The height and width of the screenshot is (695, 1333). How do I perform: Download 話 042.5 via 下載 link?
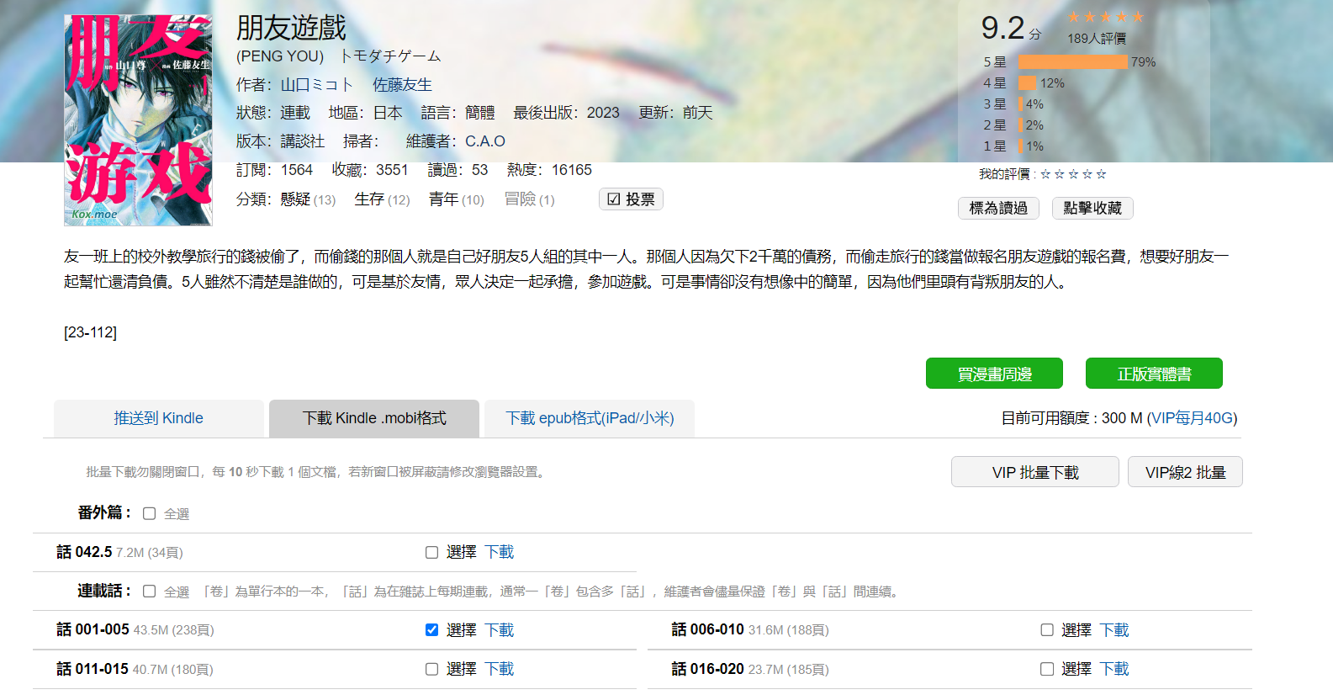tap(499, 552)
